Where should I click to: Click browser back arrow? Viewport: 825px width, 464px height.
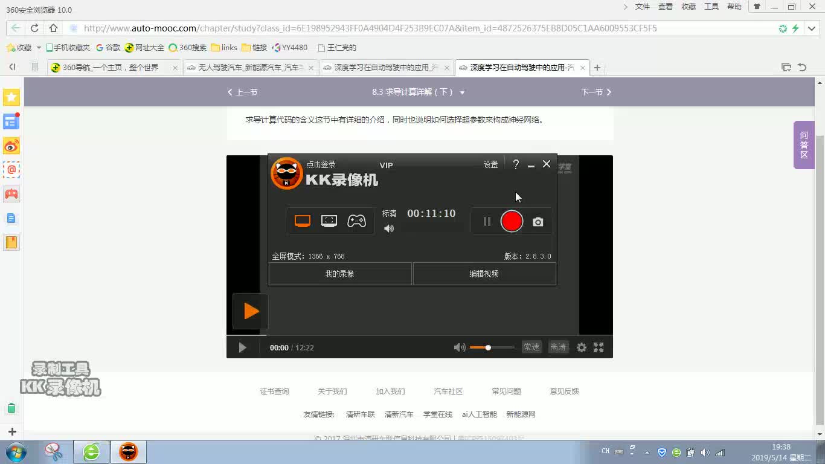(x=16, y=28)
